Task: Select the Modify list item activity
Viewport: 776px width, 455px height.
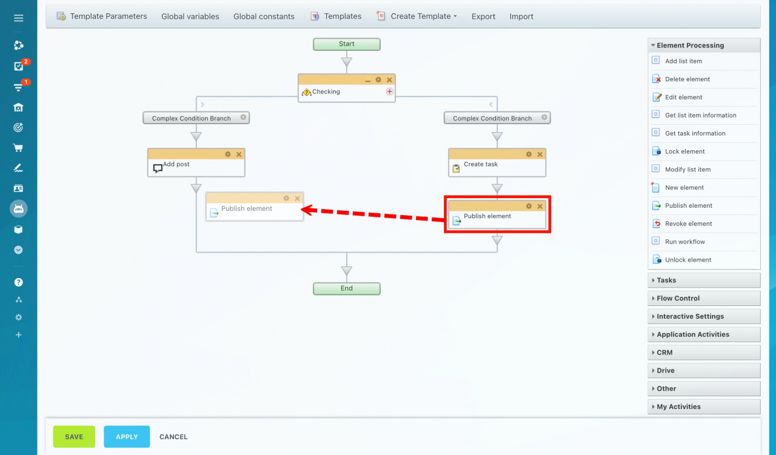Action: [704, 170]
